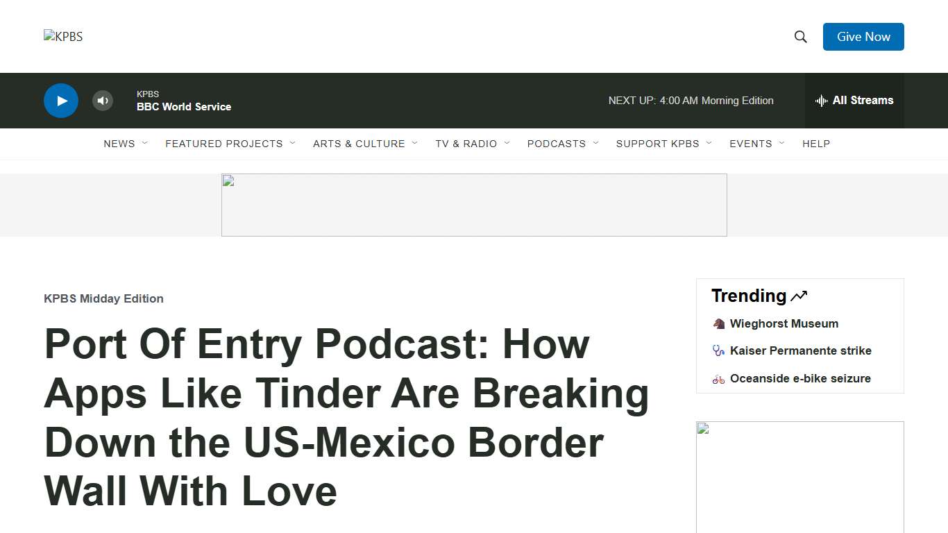The image size is (948, 533).
Task: Click the trending arrow icon next to Trending
Action: coord(798,296)
